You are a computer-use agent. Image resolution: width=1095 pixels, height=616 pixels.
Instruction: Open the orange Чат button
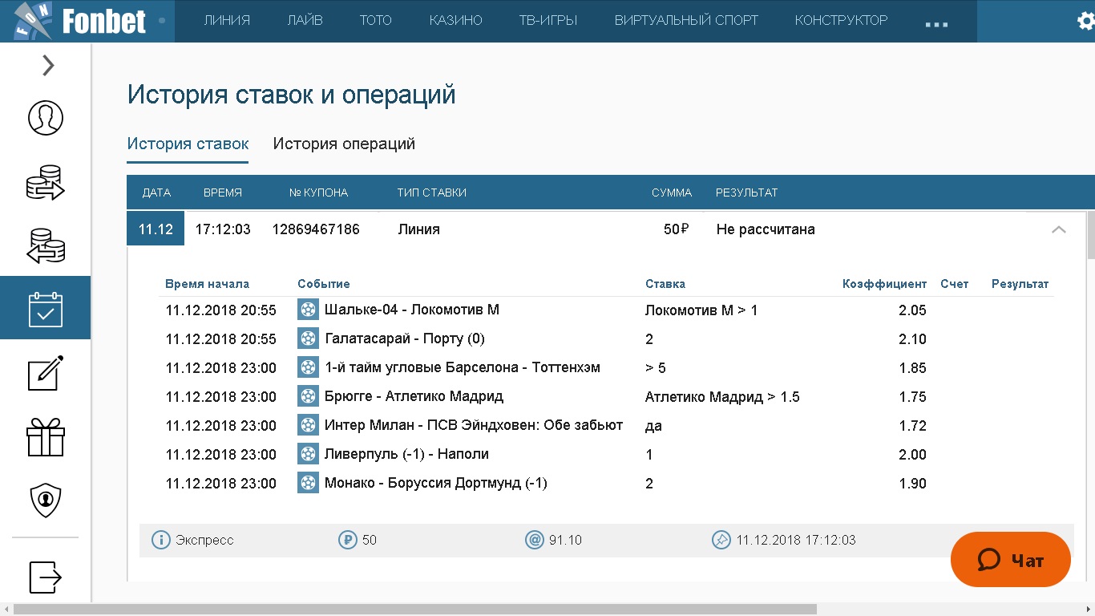(1010, 560)
